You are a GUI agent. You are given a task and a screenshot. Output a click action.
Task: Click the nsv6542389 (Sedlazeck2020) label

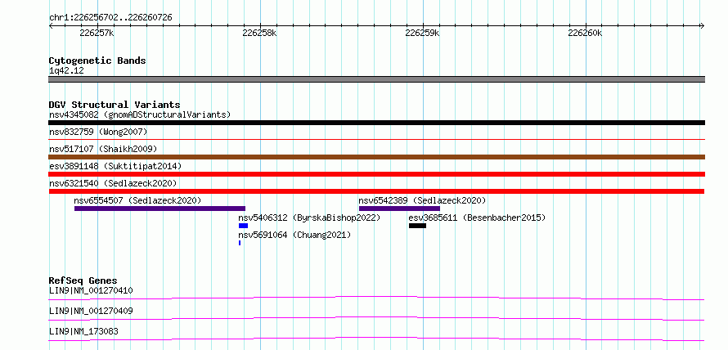(x=423, y=200)
